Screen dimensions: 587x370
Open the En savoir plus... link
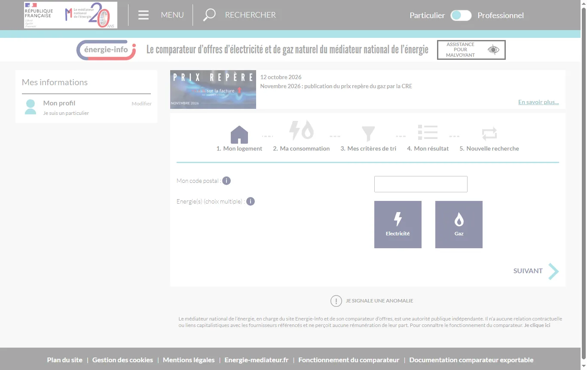538,102
